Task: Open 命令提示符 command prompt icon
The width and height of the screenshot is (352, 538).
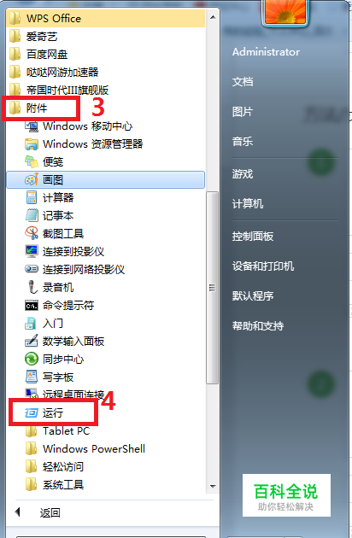Action: tap(32, 306)
